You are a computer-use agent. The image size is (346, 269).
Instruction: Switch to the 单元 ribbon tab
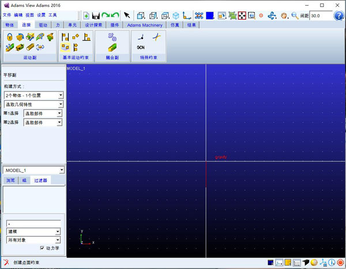click(73, 25)
